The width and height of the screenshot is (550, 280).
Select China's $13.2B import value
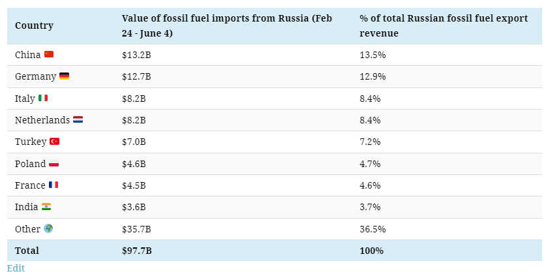(136, 55)
